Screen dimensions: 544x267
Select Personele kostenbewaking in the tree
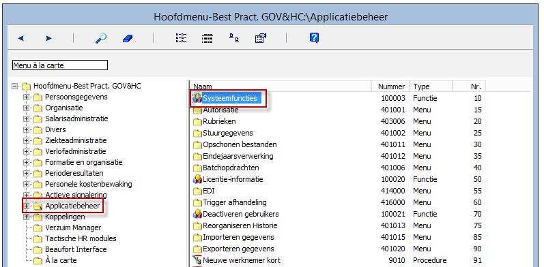[x=89, y=184]
